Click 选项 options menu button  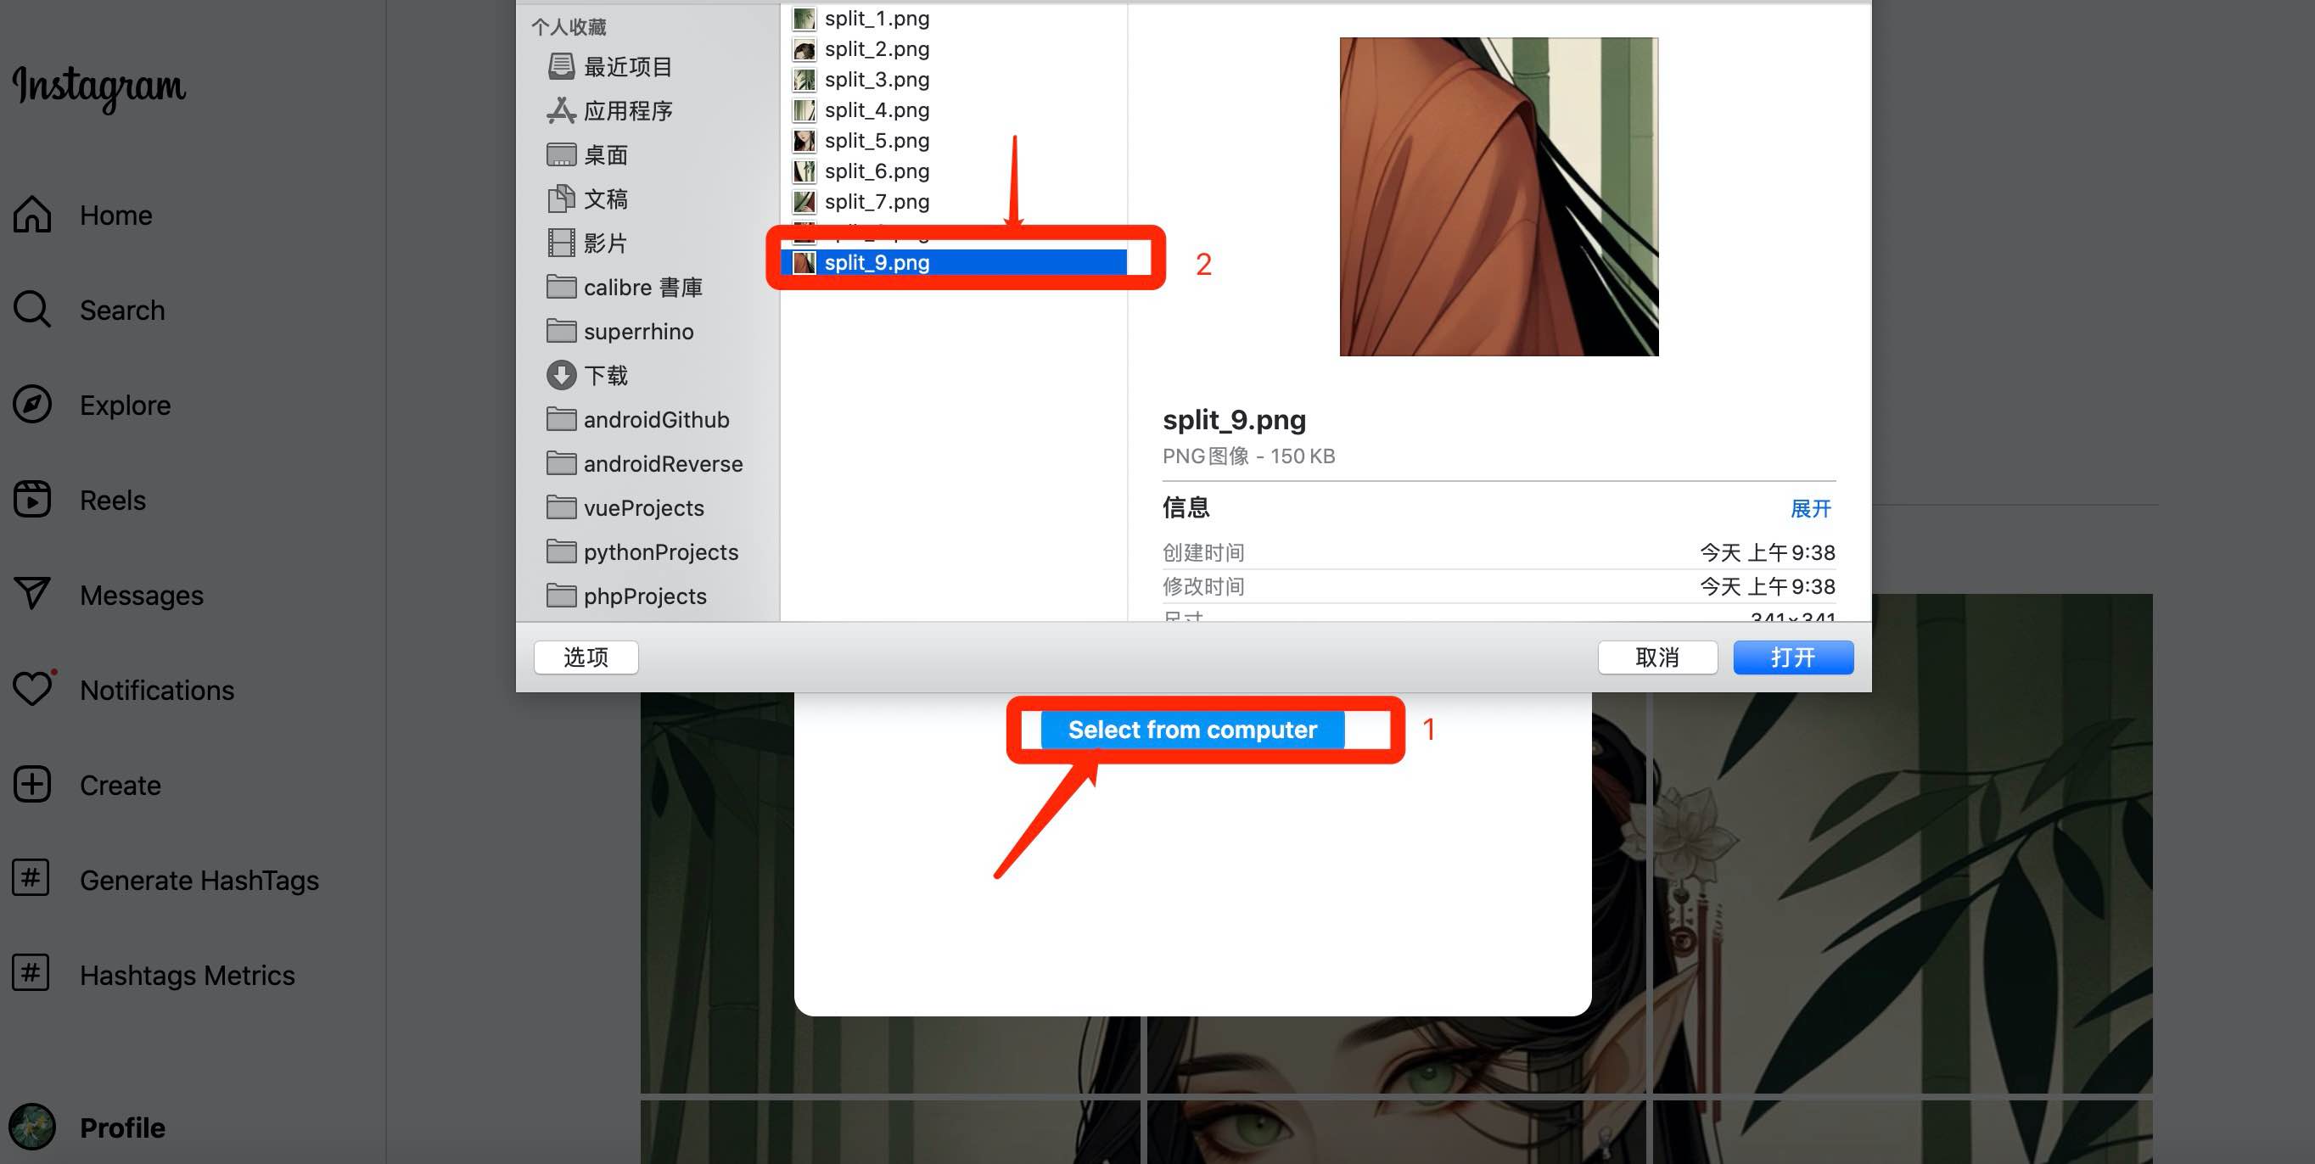click(585, 657)
